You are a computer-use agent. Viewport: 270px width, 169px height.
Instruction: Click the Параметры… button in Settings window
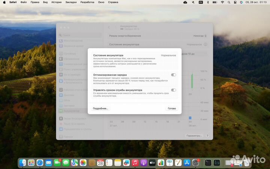(194, 136)
